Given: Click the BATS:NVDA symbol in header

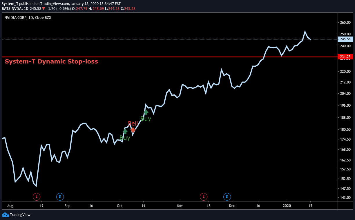Looking at the screenshot, I should coord(12,9).
